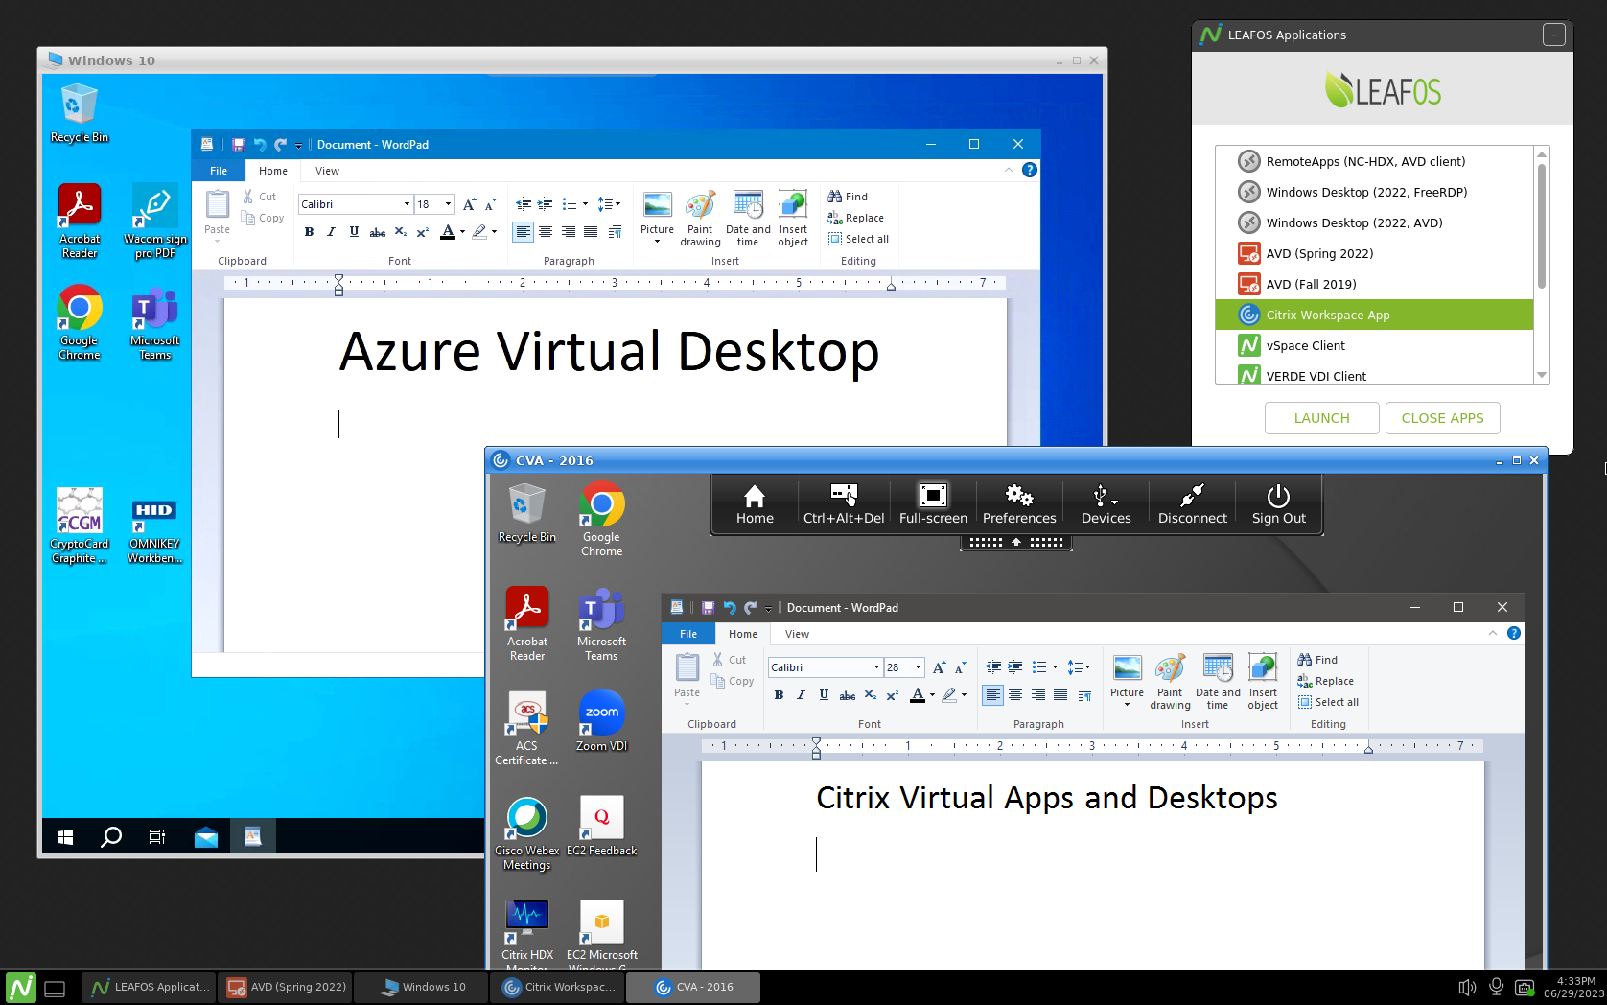Insert Date and time in CVA WordPad

(1218, 682)
